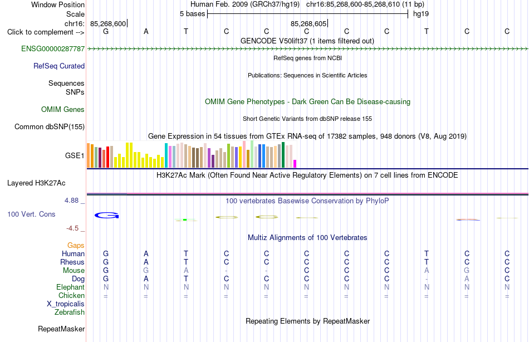The image size is (529, 342).
Task: Click 'Human Feb. 2009 (GRCh37/hg19)' assembly text
Action: click(245, 4)
